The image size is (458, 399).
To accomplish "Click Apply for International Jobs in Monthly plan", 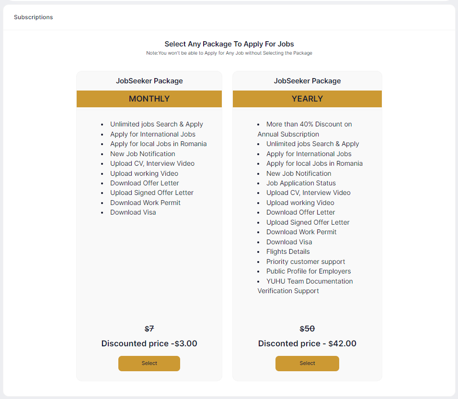I will (x=152, y=134).
